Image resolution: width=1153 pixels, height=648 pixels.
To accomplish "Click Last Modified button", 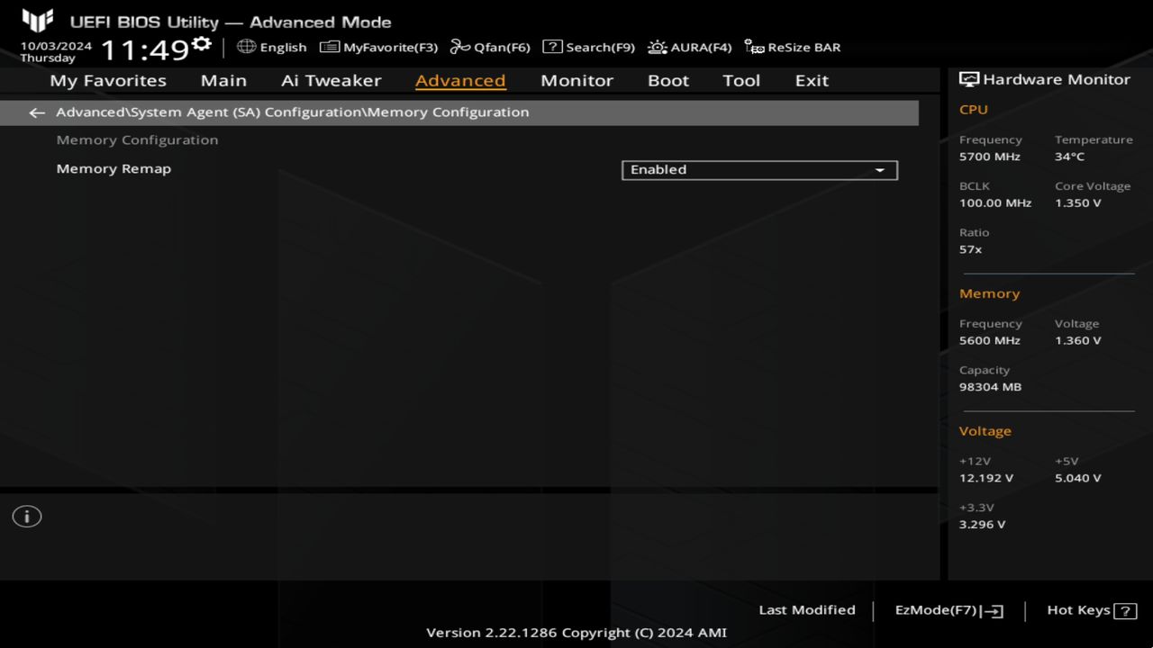I will tap(807, 610).
